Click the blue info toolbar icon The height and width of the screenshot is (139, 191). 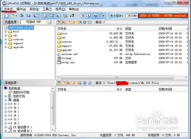[89, 16]
